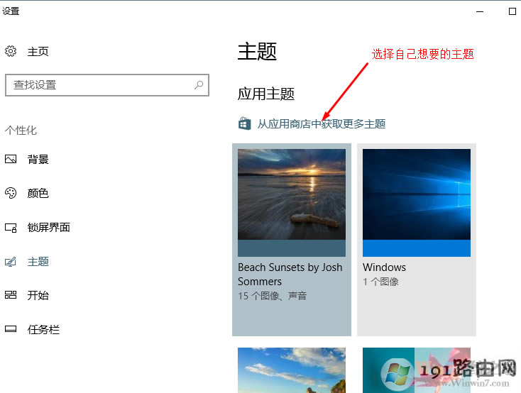Select the Colors palette icon

point(11,194)
